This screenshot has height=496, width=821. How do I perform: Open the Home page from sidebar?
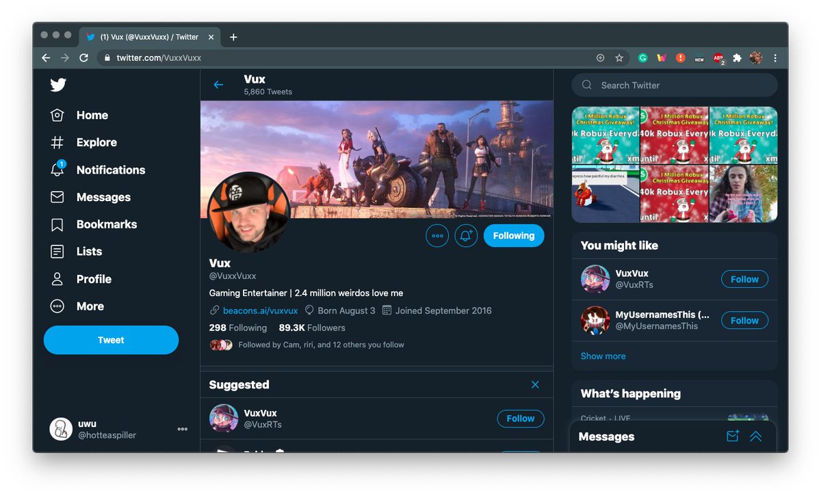tap(79, 115)
